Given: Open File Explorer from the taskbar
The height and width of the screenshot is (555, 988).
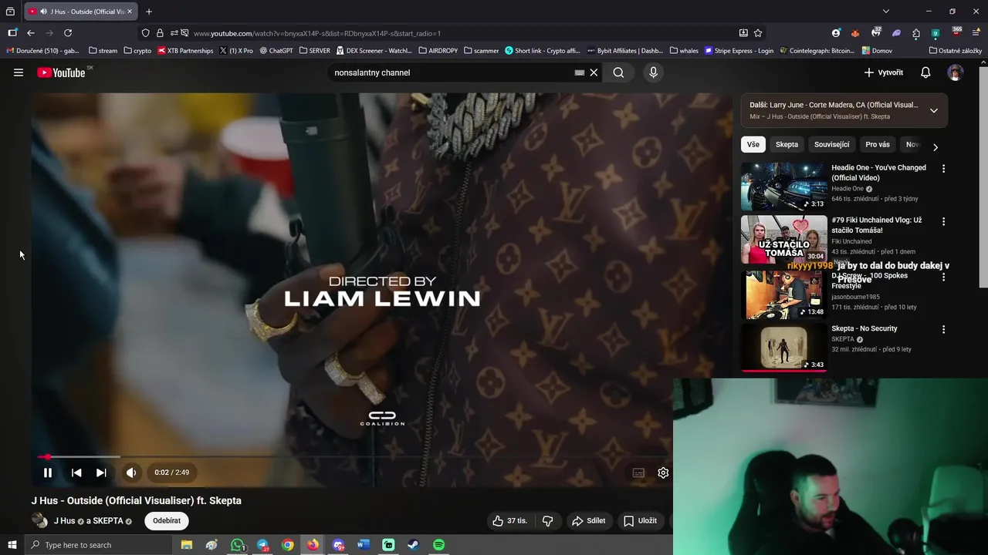Looking at the screenshot, I should 187,545.
